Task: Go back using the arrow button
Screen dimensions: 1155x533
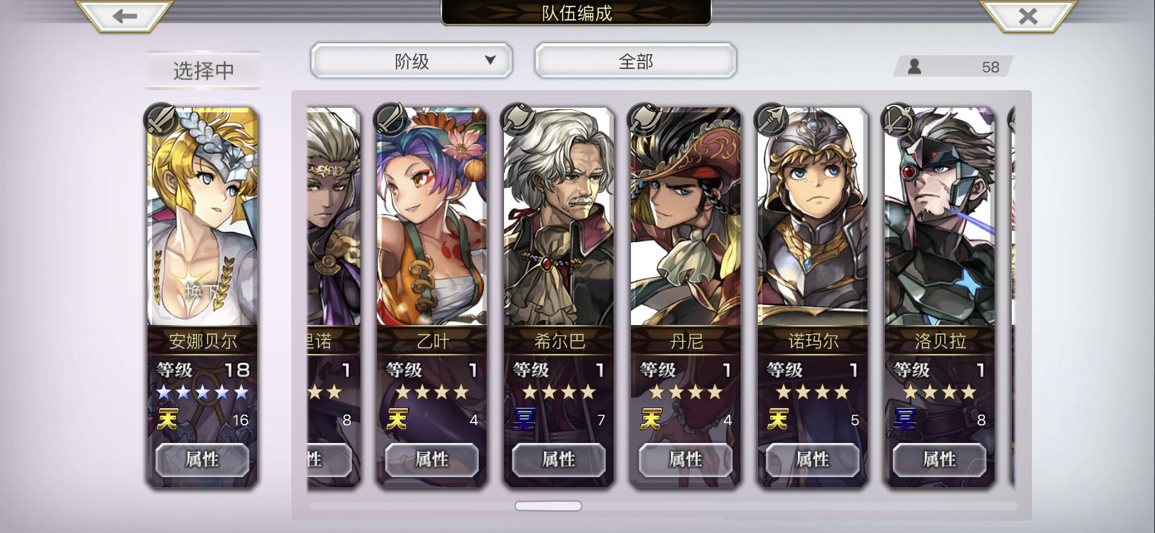Action: click(x=124, y=15)
